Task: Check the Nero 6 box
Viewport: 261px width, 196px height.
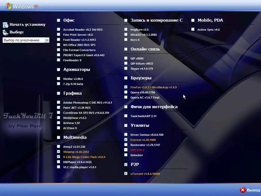Action: [x=126, y=40]
